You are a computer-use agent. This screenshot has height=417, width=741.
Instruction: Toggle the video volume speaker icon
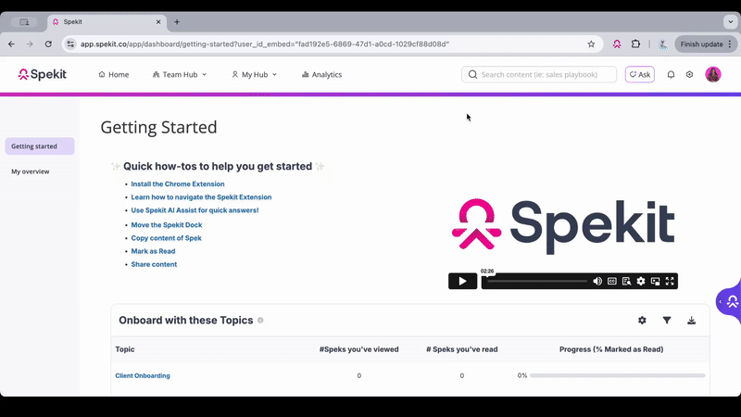pyautogui.click(x=597, y=282)
